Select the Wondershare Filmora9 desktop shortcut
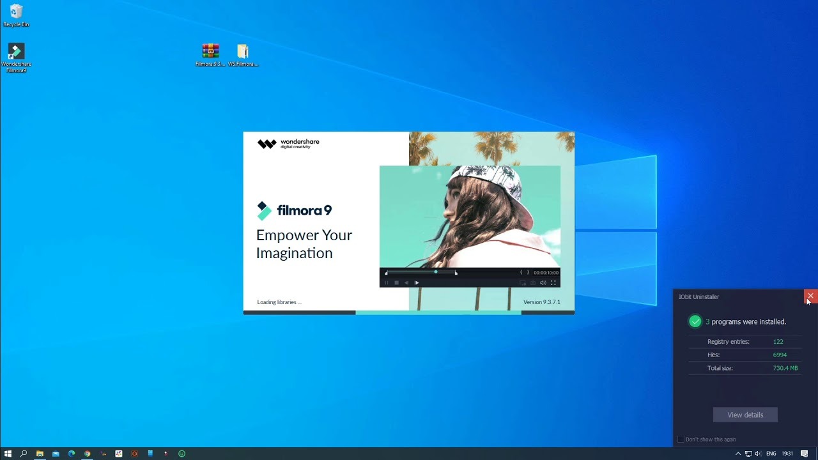Image resolution: width=818 pixels, height=460 pixels. pyautogui.click(x=16, y=54)
